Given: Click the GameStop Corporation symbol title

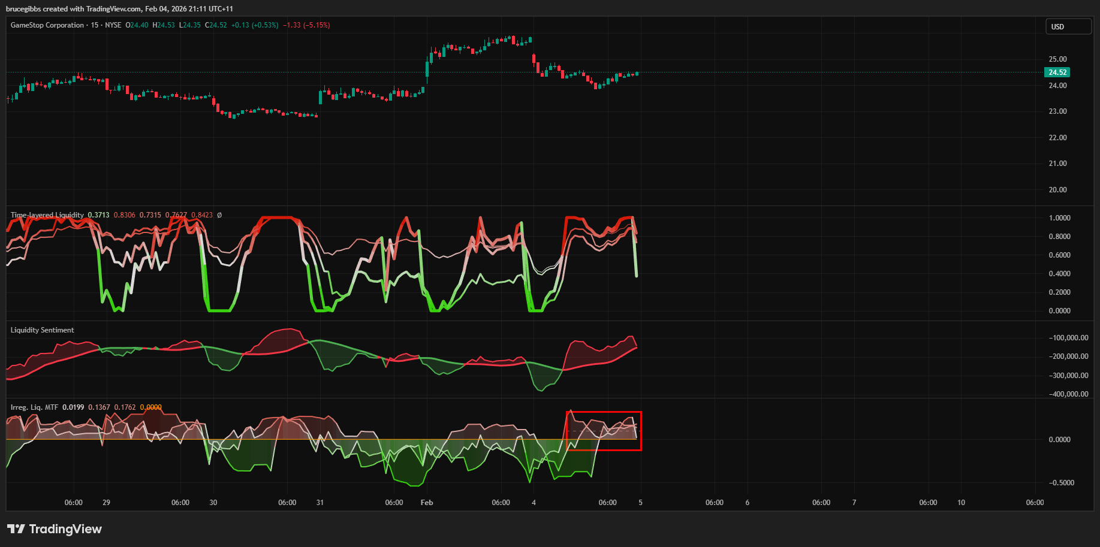Looking at the screenshot, I should (47, 25).
